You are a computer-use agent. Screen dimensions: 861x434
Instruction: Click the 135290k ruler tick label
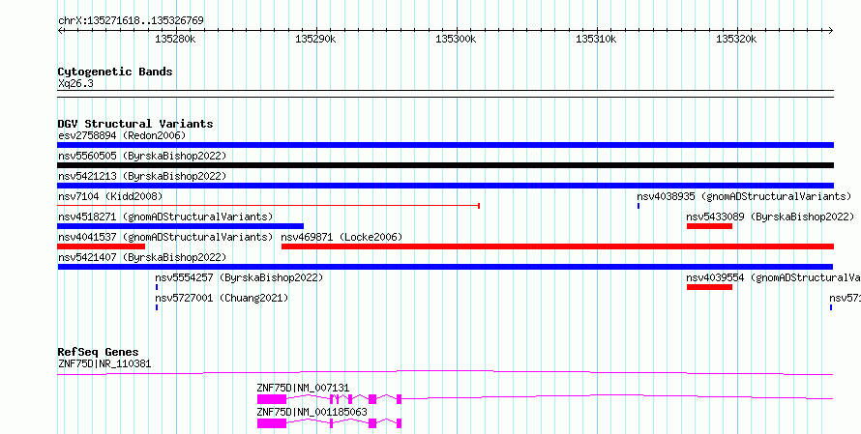tap(315, 39)
